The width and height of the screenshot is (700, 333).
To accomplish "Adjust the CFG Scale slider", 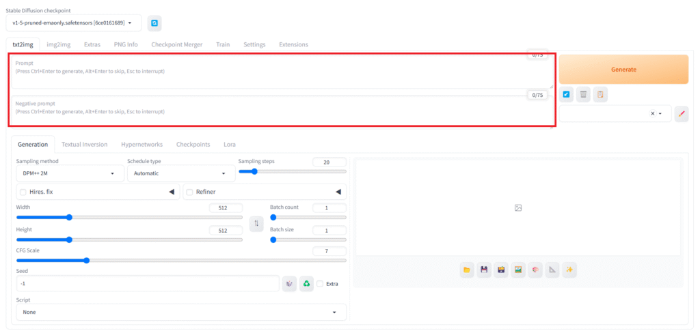I will (86, 260).
